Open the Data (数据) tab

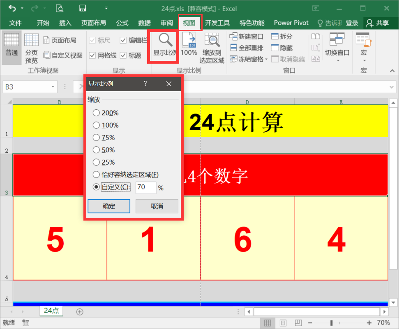(x=145, y=23)
